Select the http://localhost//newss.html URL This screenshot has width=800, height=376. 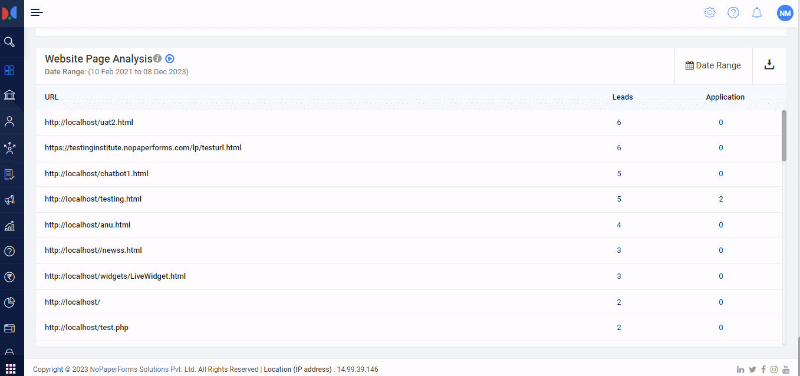93,250
